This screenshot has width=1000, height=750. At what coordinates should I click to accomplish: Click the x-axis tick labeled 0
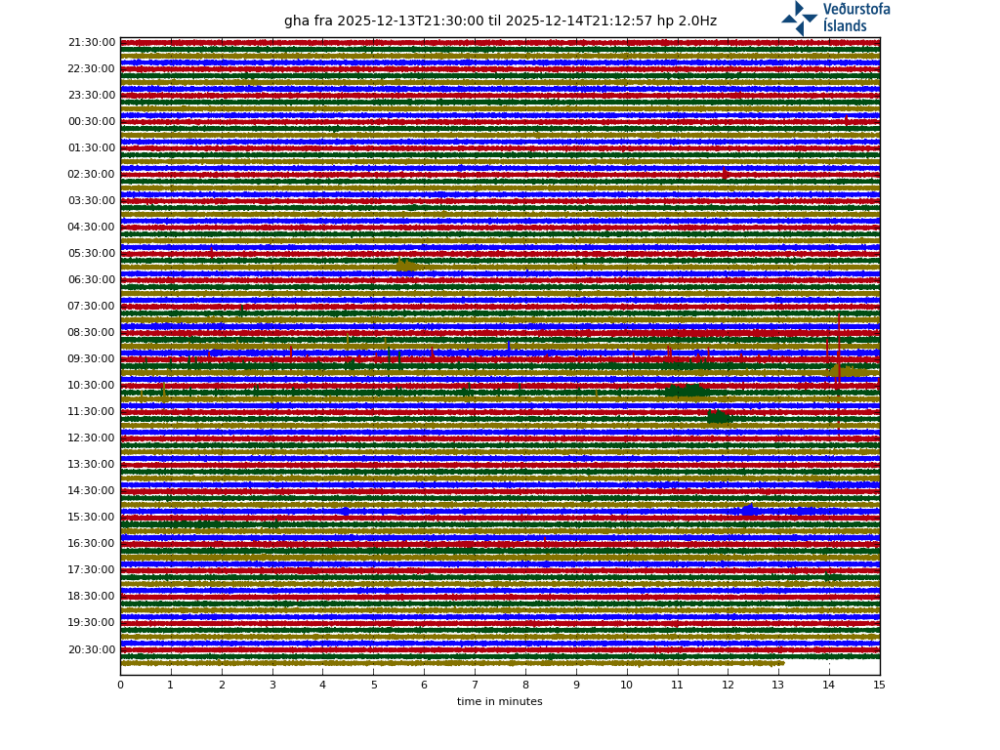[x=120, y=685]
